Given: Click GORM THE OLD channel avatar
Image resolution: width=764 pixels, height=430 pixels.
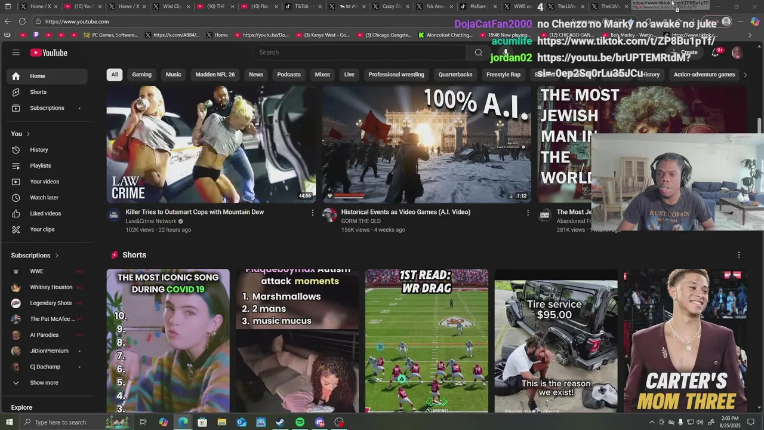Looking at the screenshot, I should [x=329, y=215].
